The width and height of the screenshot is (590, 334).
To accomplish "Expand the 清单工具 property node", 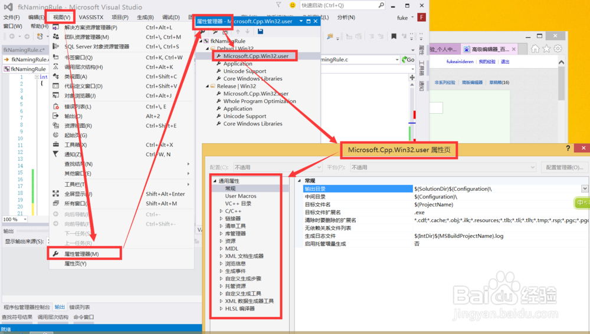I will pos(221,226).
